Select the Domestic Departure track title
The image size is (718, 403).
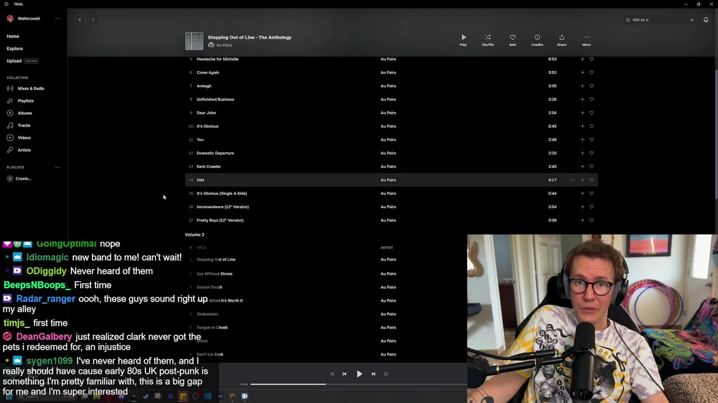(215, 153)
